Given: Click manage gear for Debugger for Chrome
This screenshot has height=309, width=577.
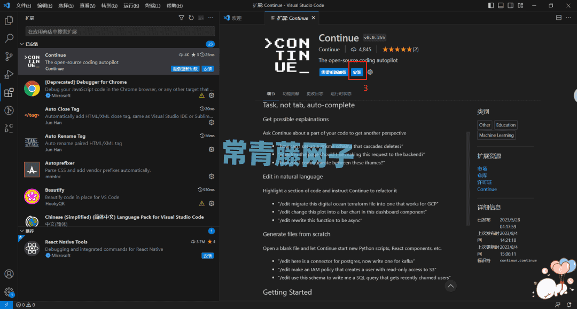Looking at the screenshot, I should [x=212, y=96].
